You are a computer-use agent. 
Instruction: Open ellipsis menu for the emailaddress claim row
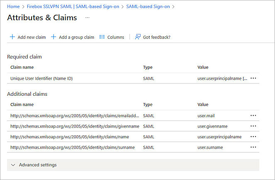(253, 116)
